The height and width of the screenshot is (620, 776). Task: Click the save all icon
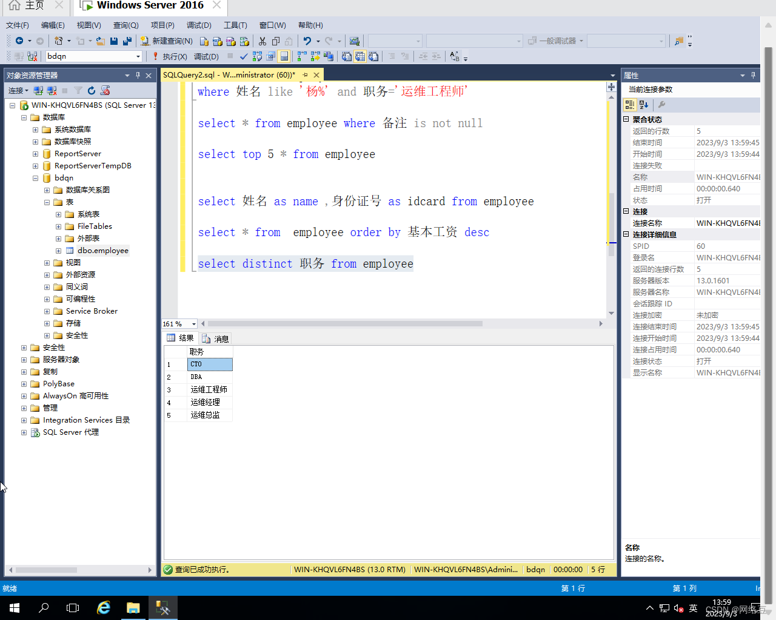pyautogui.click(x=127, y=41)
